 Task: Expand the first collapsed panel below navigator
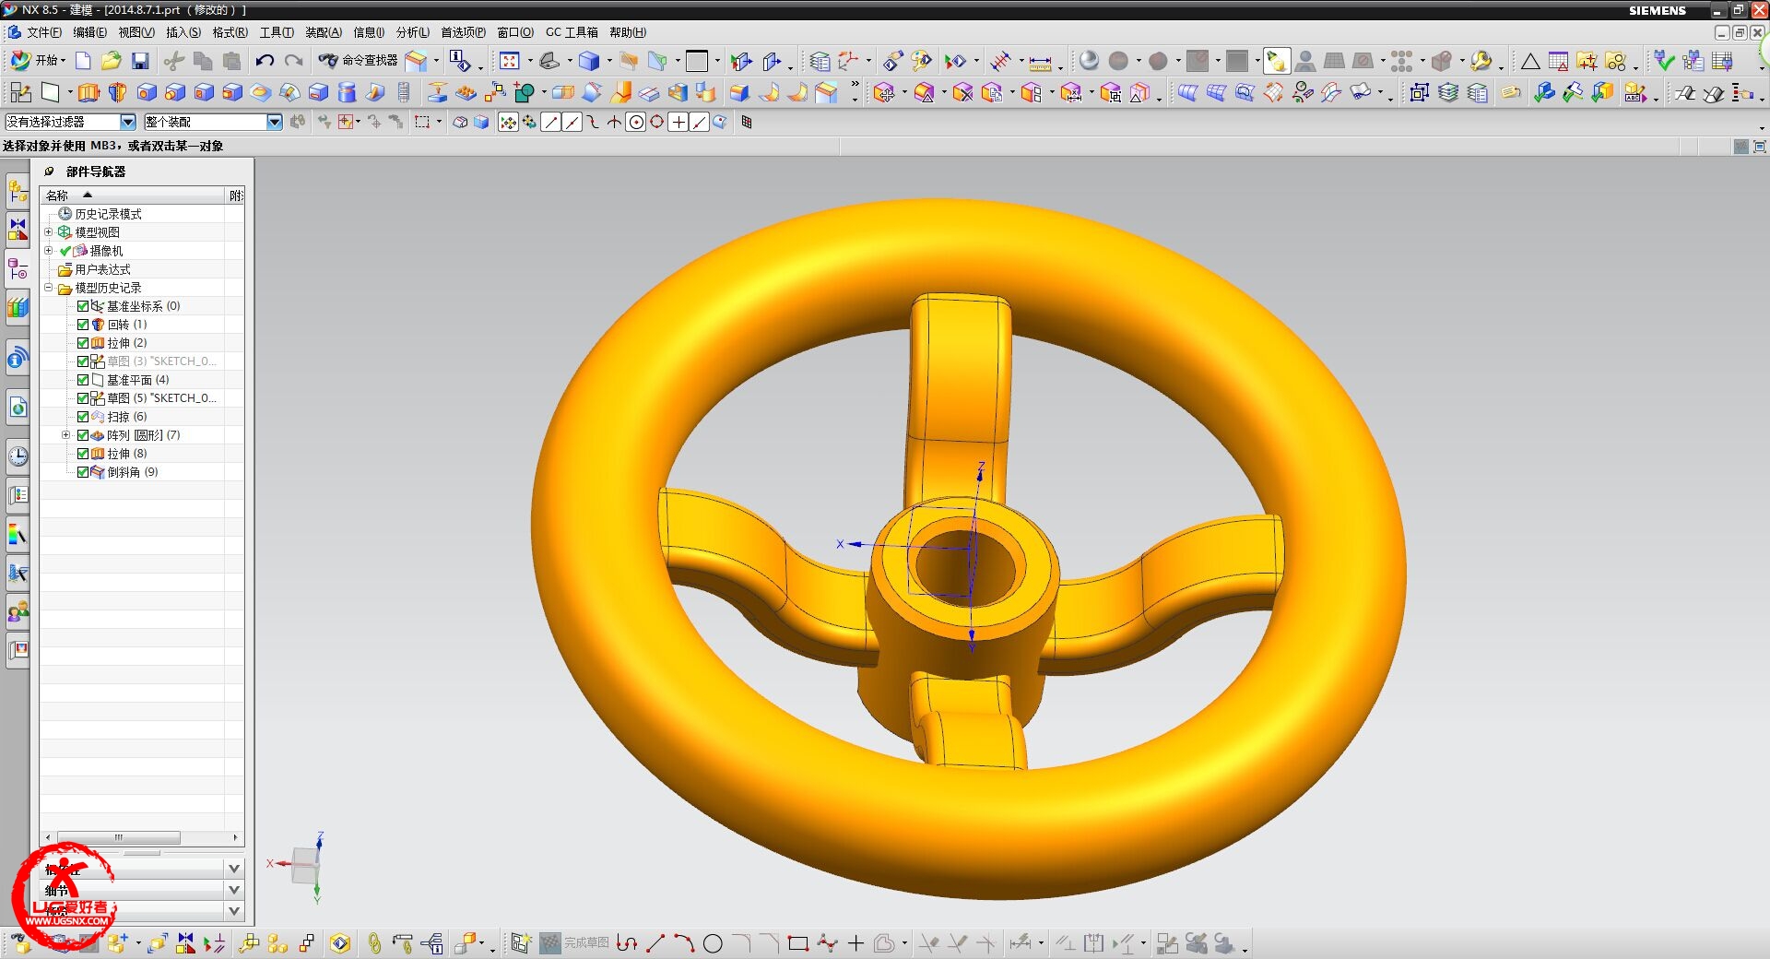click(234, 869)
